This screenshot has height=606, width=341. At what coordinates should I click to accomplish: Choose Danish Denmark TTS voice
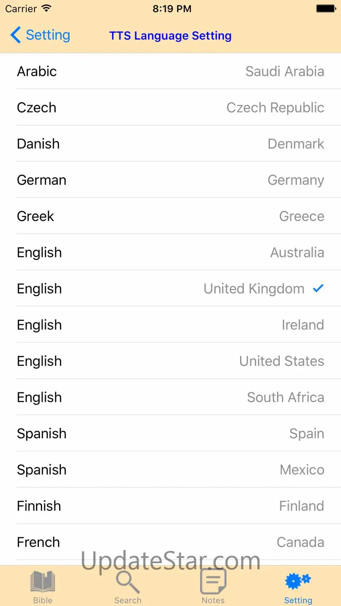pos(170,144)
